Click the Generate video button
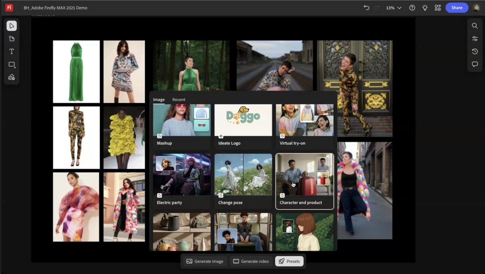485x274 pixels. [x=251, y=261]
